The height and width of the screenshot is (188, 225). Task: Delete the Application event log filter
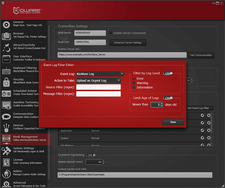tap(209, 130)
